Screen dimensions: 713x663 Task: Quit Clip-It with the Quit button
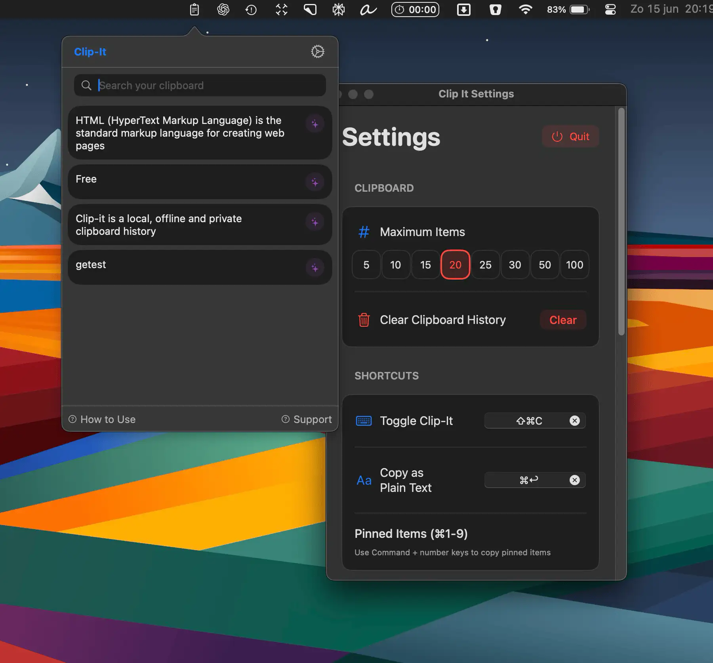point(570,137)
